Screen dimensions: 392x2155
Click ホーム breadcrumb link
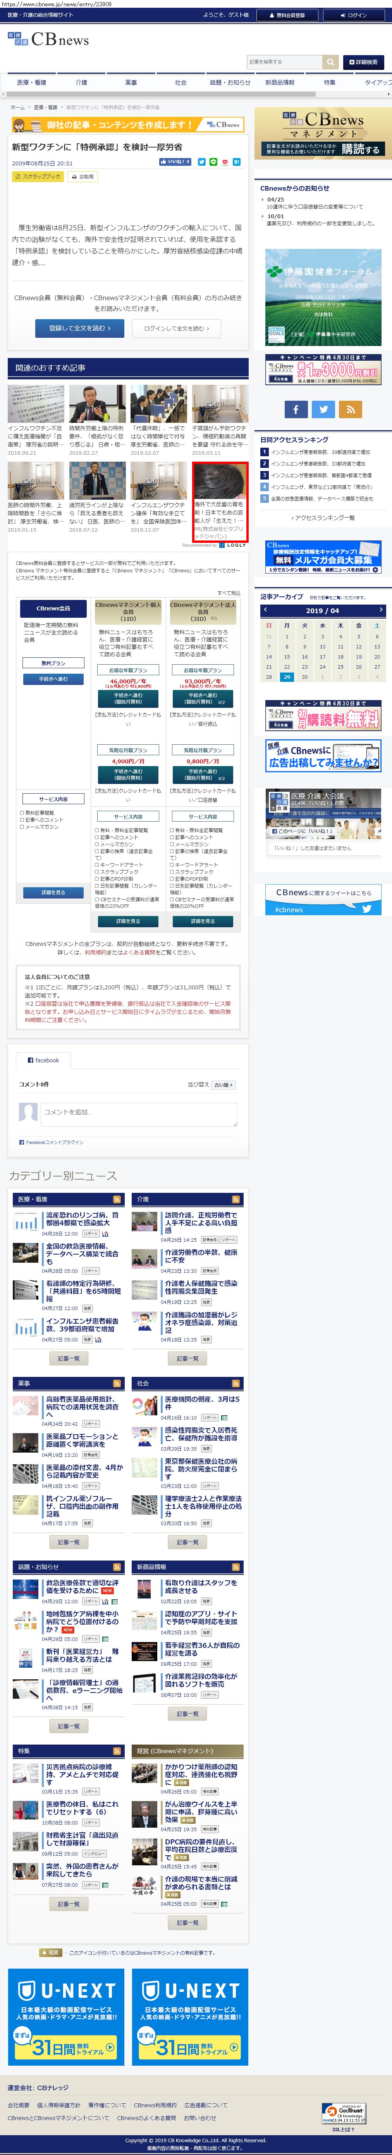[17, 107]
